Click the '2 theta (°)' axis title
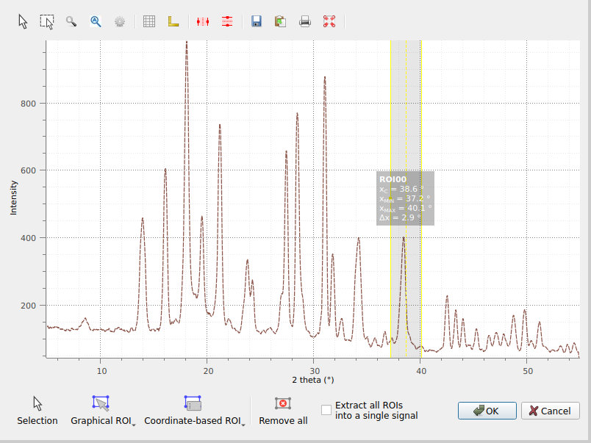 pyautogui.click(x=313, y=380)
